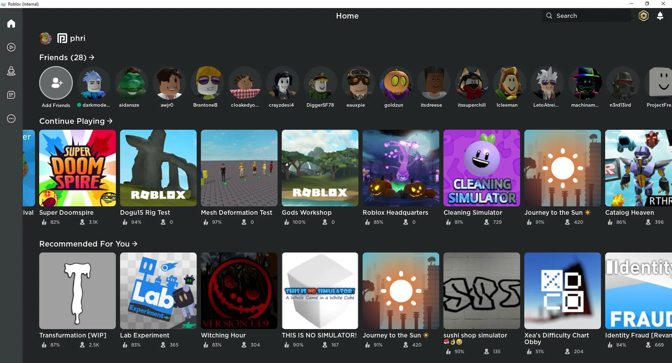The height and width of the screenshot is (363, 672).
Task: Click the Mesh Deformation Test title text
Action: (237, 213)
